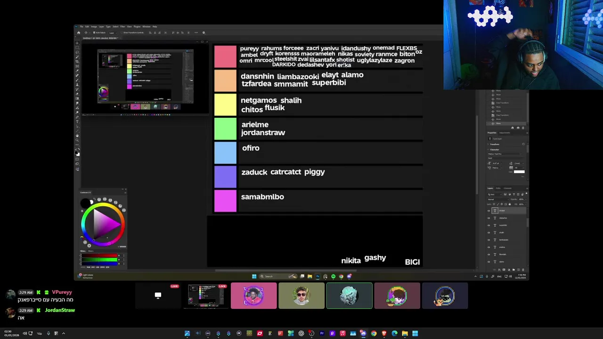Open File Explorer in the bottom taskbar

coord(405,333)
